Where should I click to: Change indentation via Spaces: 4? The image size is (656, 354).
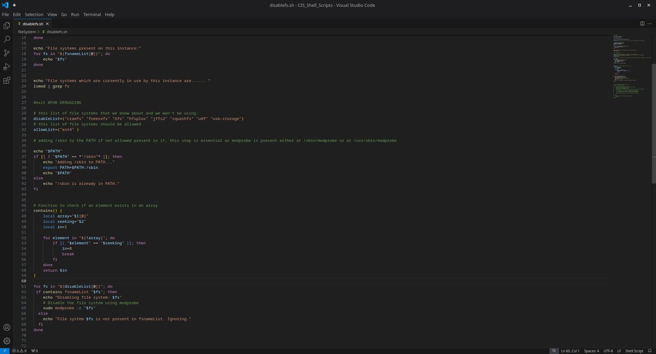coord(591,351)
